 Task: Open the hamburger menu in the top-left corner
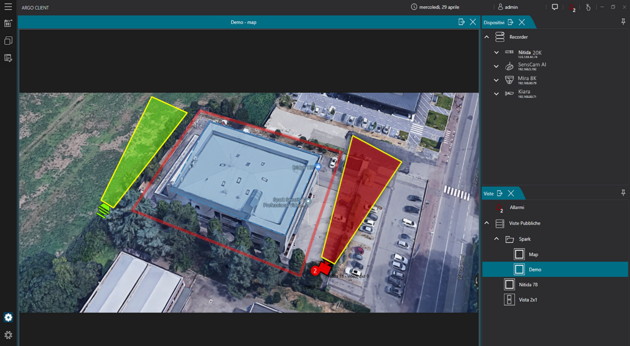(8, 7)
